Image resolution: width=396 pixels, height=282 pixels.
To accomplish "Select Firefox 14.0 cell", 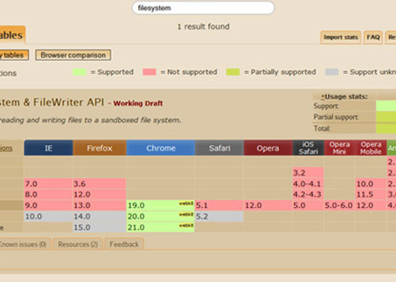I will pyautogui.click(x=100, y=216).
